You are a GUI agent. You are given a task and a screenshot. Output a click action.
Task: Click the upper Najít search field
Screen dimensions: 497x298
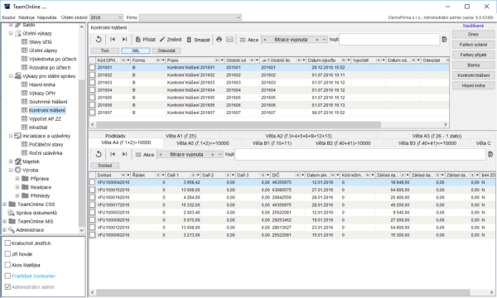tap(389, 40)
